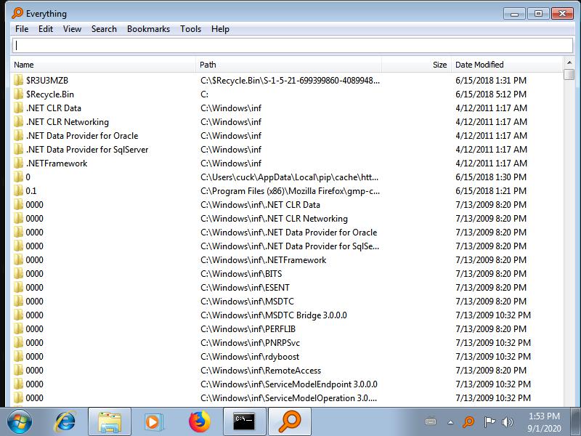
Task: Click the touch keyboard tray icon
Action: point(431,421)
